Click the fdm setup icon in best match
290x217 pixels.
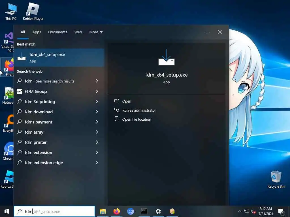coord(22,57)
